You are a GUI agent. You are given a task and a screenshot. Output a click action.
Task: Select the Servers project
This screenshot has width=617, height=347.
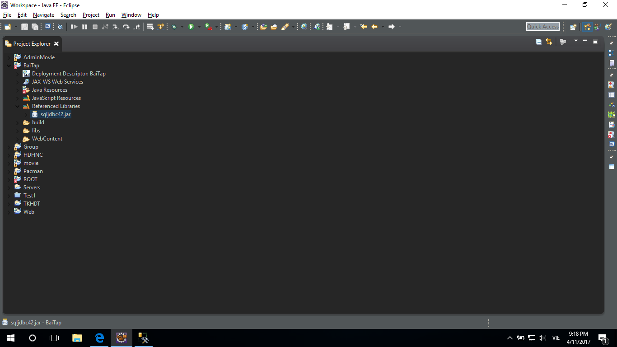pyautogui.click(x=32, y=188)
